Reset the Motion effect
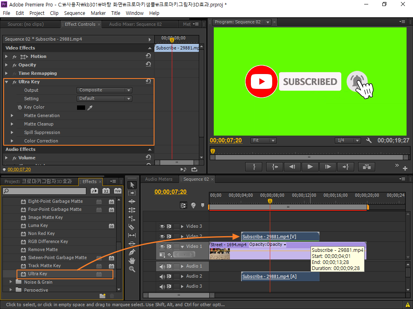This screenshot has width=413, height=309. (x=148, y=56)
